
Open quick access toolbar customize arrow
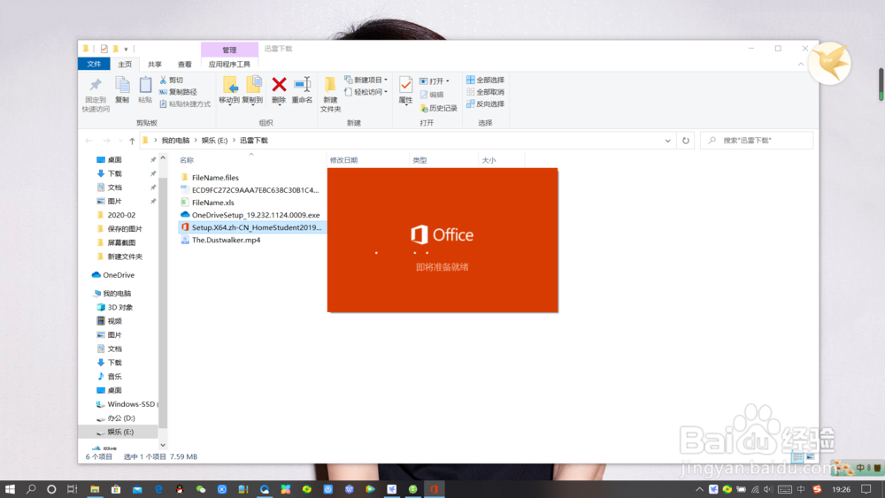click(127, 49)
